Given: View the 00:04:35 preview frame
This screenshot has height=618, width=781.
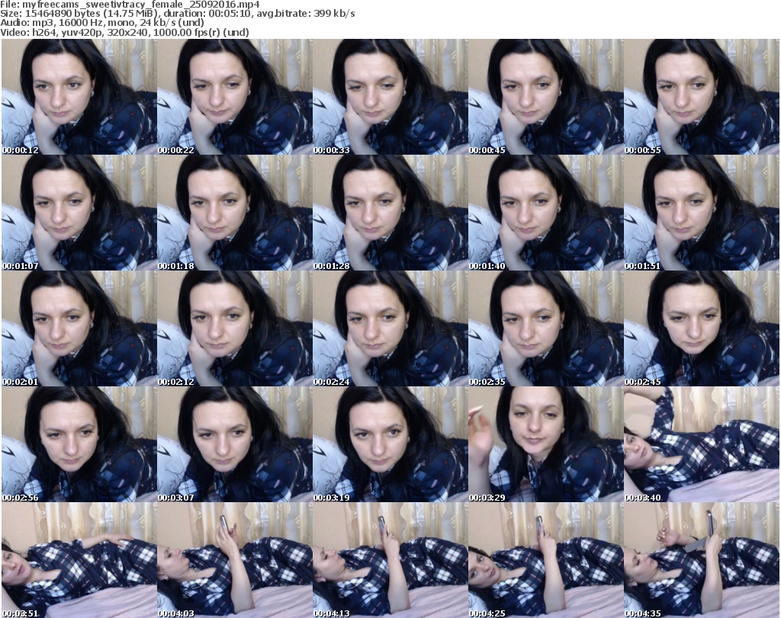Looking at the screenshot, I should tap(702, 560).
